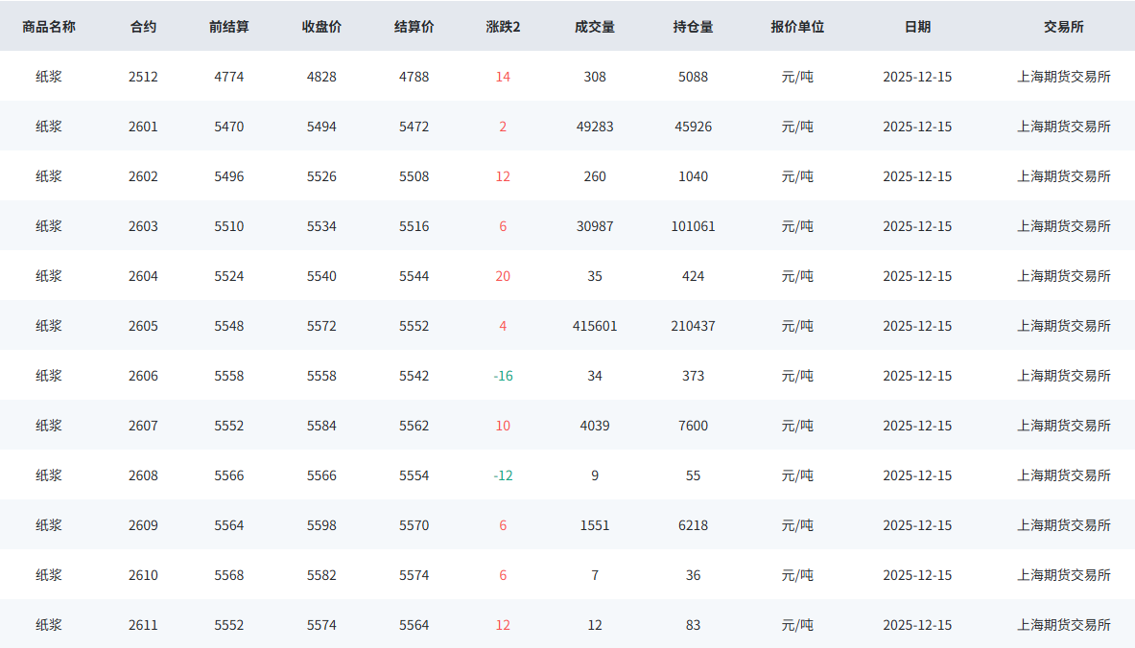Viewport: 1135px width, 648px height.
Task: Click the volume value 415601
Action: 595,326
